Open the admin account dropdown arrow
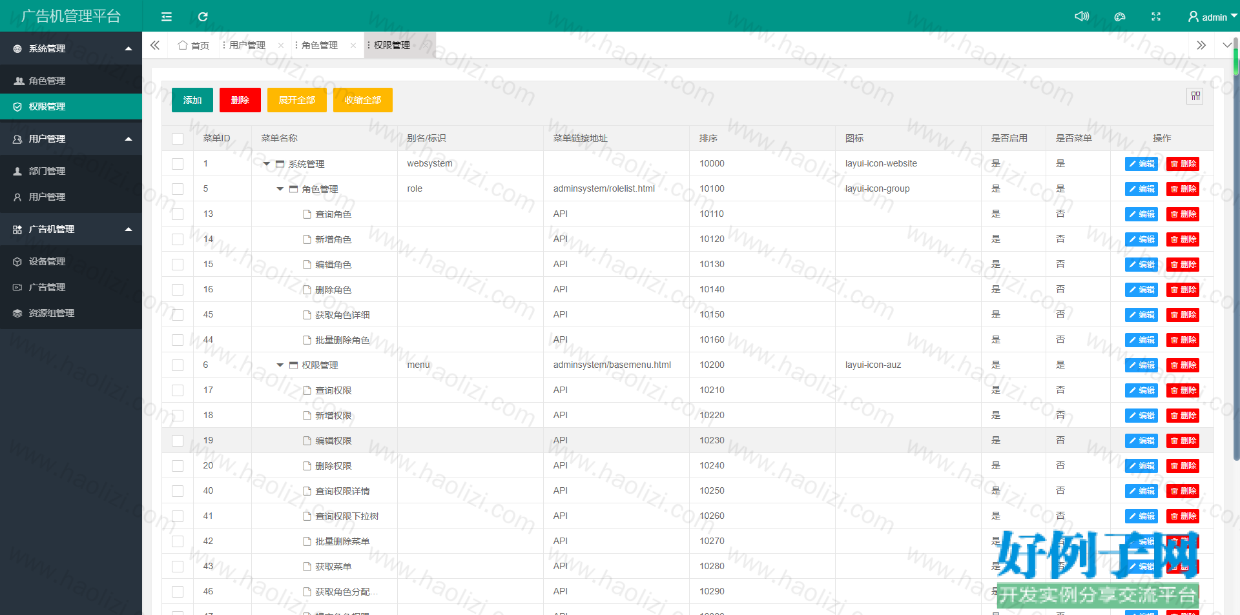 coord(1234,16)
